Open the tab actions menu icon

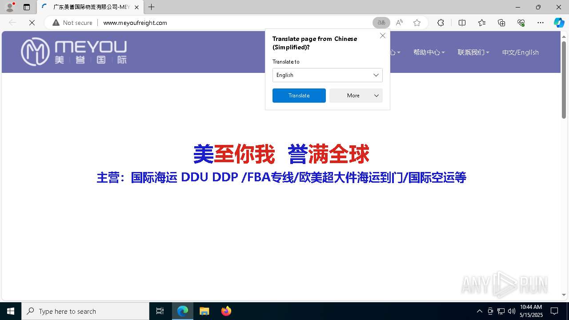[27, 7]
